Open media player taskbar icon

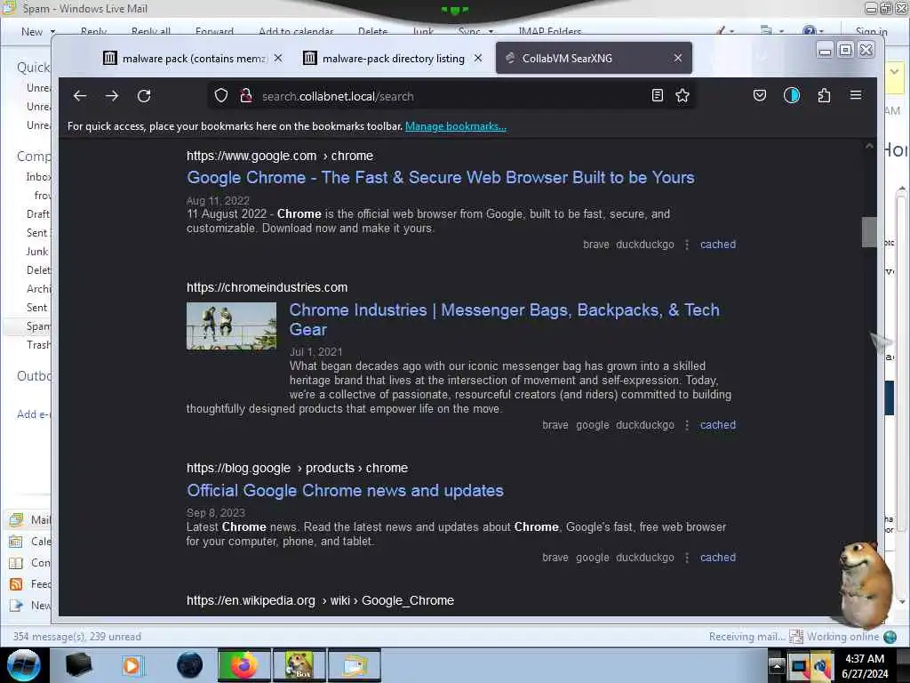(132, 665)
